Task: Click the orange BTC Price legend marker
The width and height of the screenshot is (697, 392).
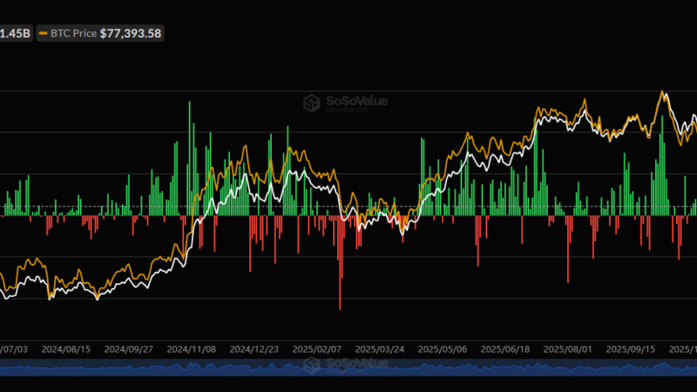Action: pos(43,33)
